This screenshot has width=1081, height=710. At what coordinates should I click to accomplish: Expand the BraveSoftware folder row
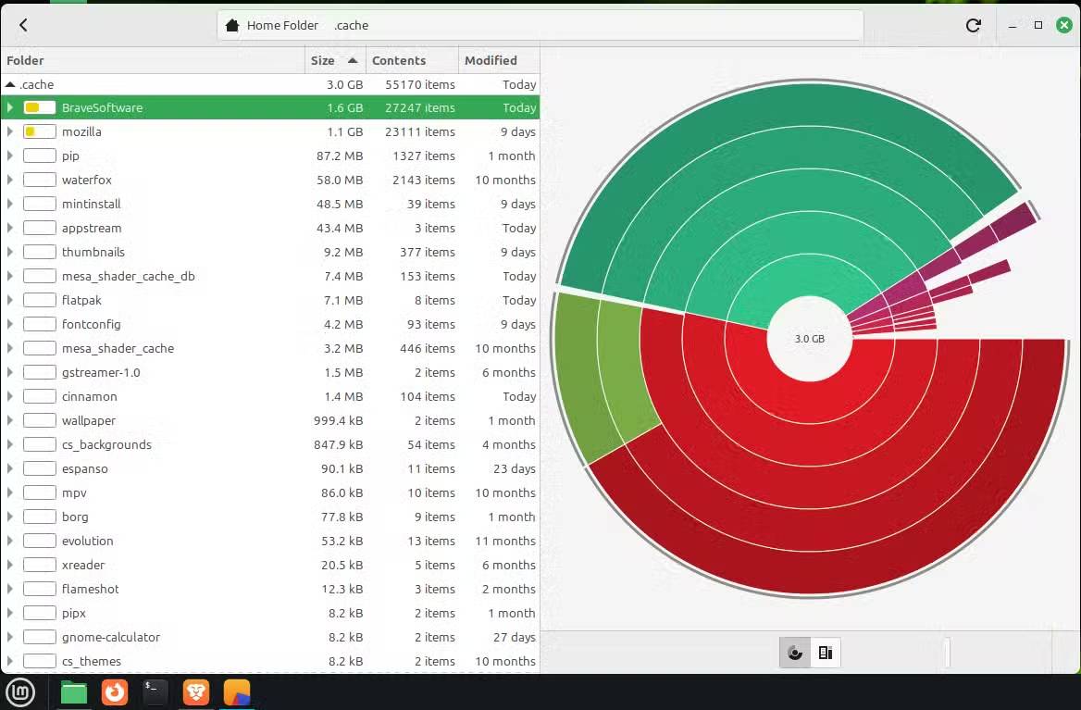click(x=9, y=107)
